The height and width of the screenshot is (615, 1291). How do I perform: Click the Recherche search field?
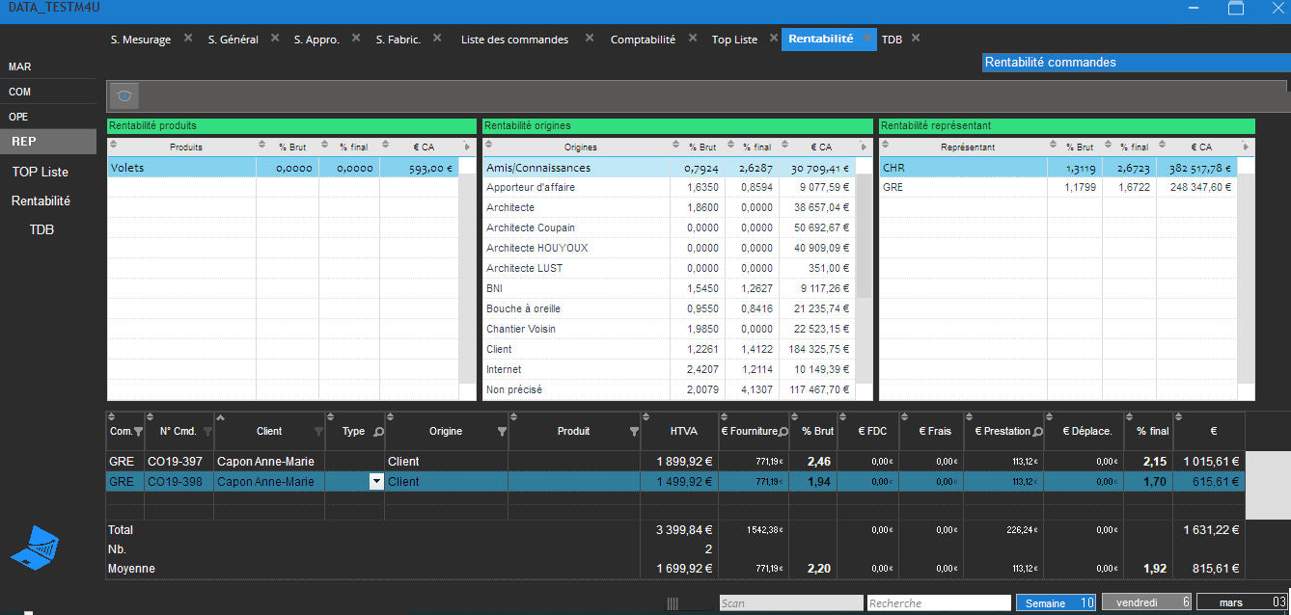point(938,603)
